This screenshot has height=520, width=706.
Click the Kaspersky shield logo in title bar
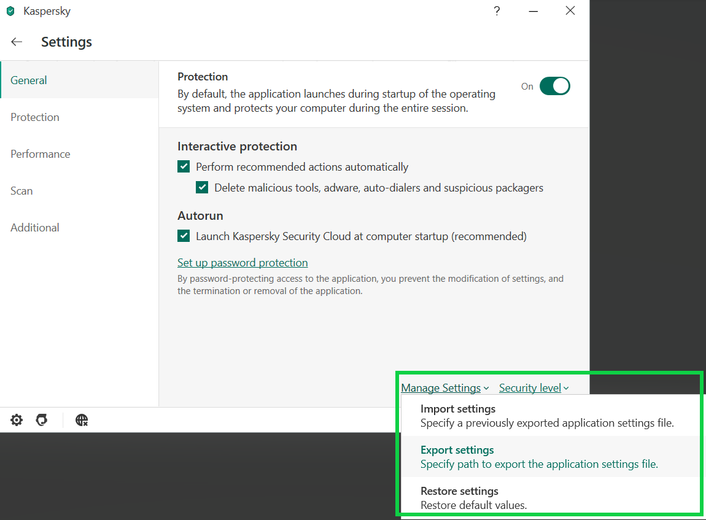pos(10,11)
